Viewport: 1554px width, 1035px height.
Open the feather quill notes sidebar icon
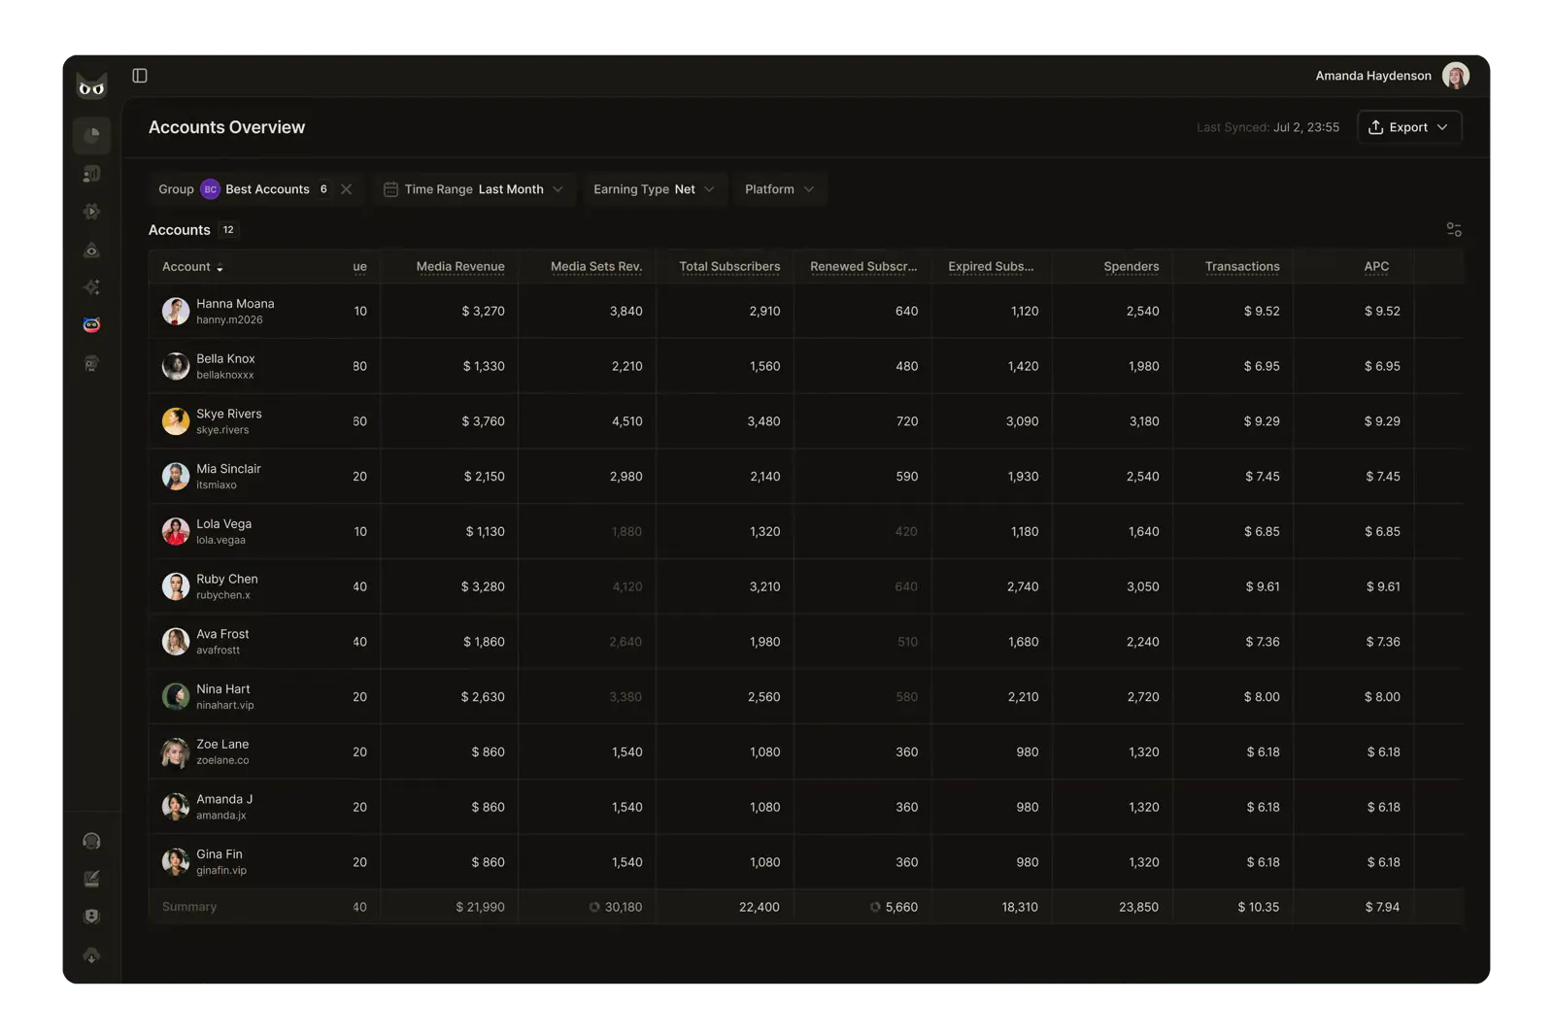(92, 879)
